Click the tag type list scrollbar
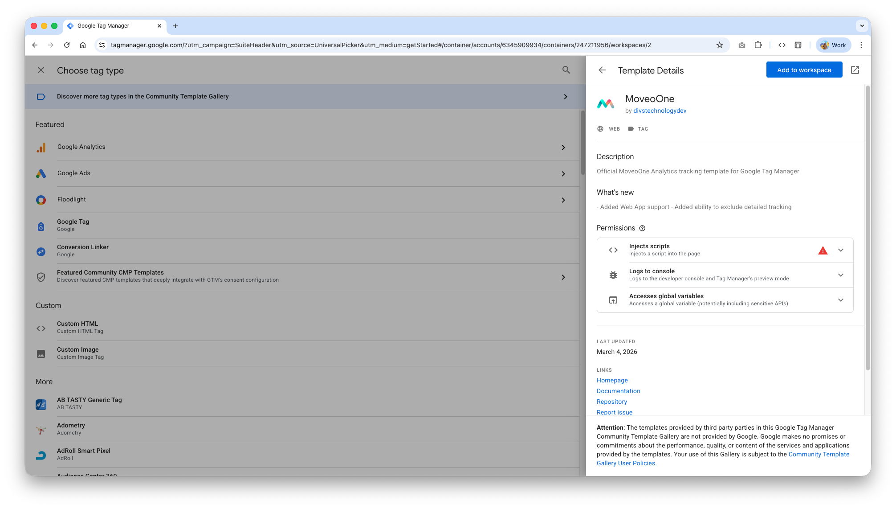This screenshot has width=896, height=509. 582,143
